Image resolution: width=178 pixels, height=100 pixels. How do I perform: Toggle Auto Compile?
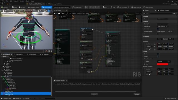[47, 7]
